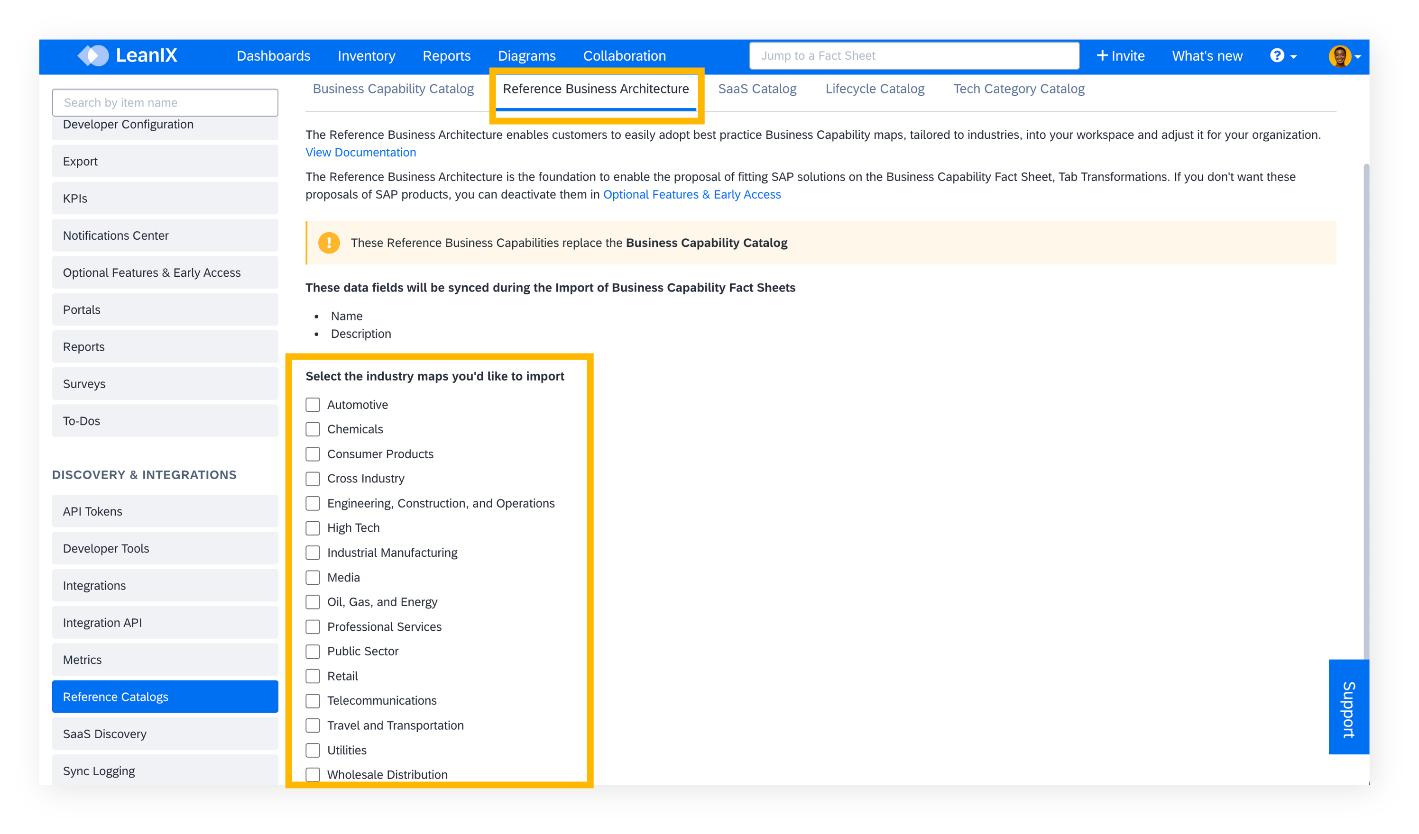The height and width of the screenshot is (834, 1419).
Task: Open Integration API in the sidebar
Action: click(x=165, y=623)
